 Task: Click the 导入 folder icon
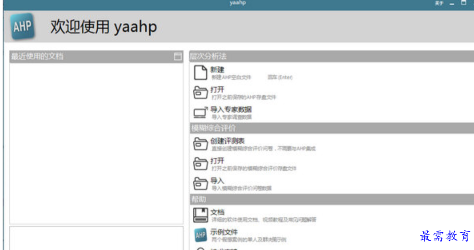(x=200, y=183)
